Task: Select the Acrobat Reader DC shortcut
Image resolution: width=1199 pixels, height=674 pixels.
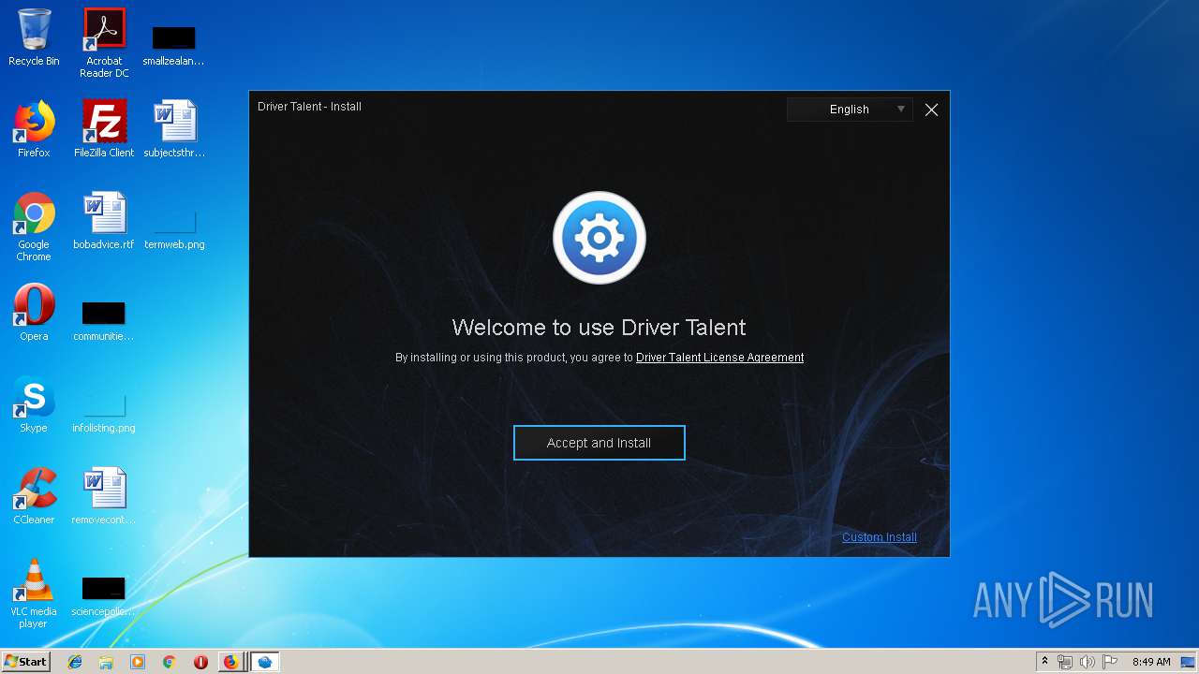Action: (x=104, y=43)
